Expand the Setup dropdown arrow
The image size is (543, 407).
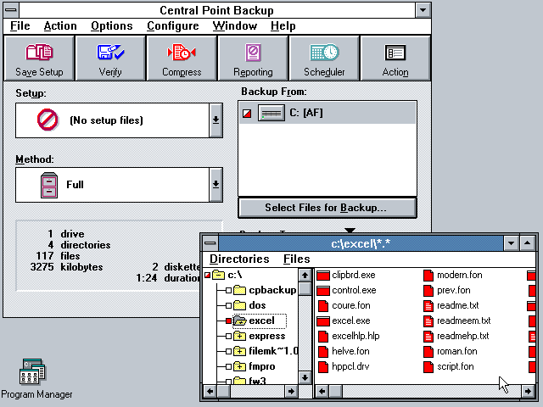tap(216, 120)
